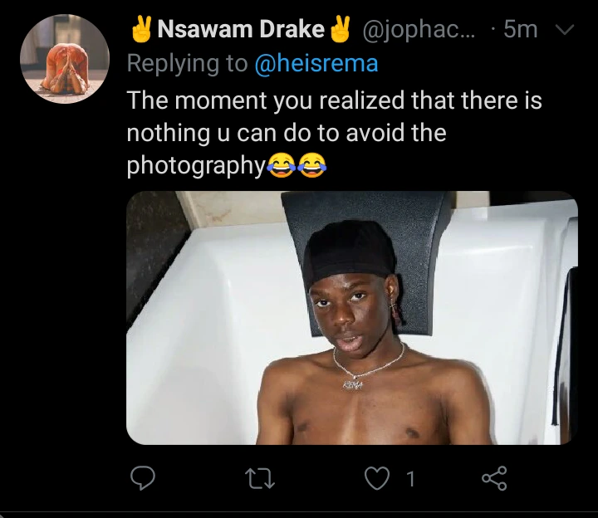Screen dimensions: 598x518
Task: View the attached bathtub photo
Action: pos(352,318)
